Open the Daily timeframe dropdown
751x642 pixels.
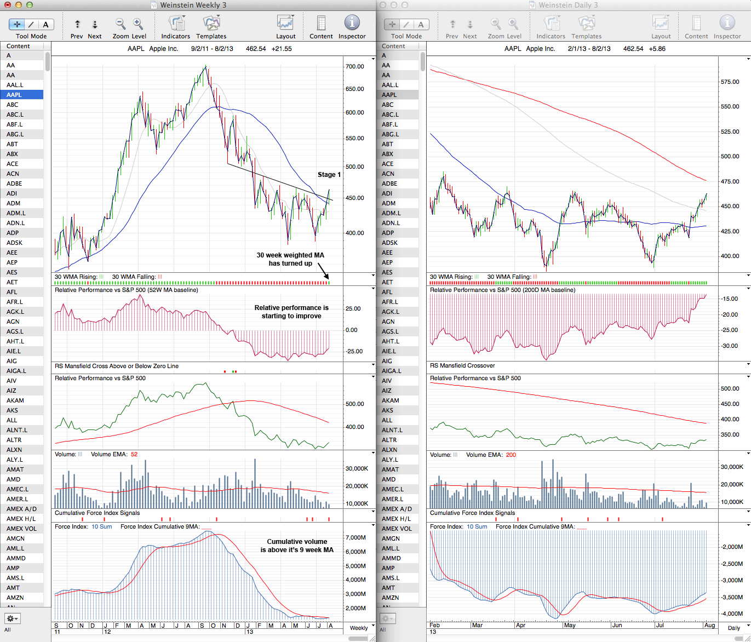(734, 628)
